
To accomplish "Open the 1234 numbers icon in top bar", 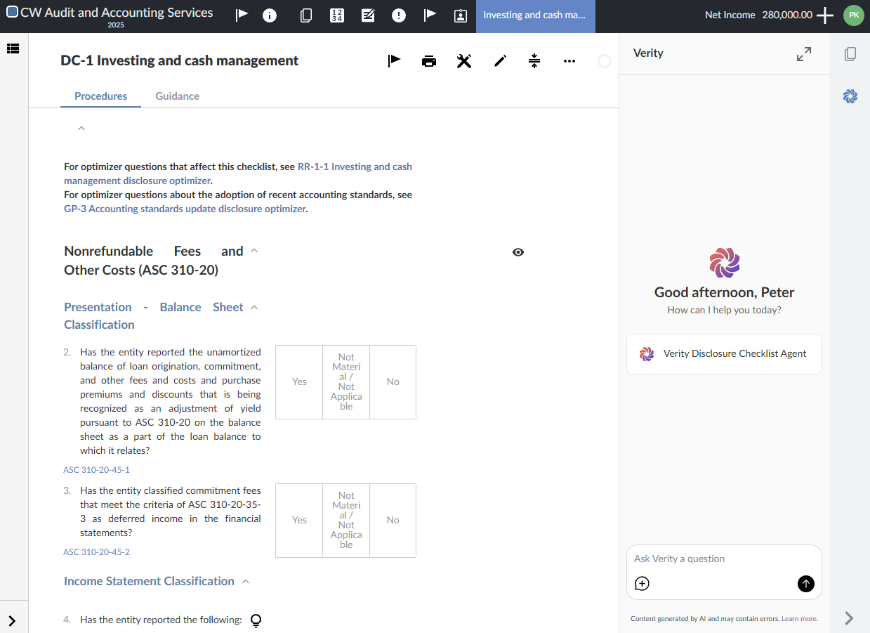I will point(337,15).
